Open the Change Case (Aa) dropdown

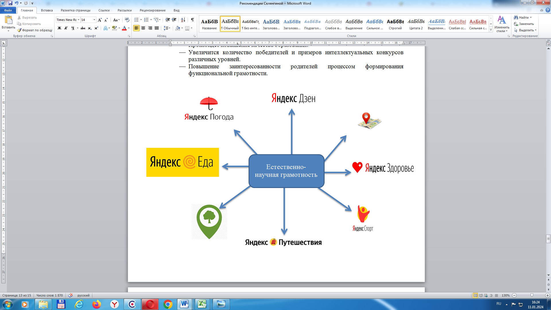click(x=116, y=20)
